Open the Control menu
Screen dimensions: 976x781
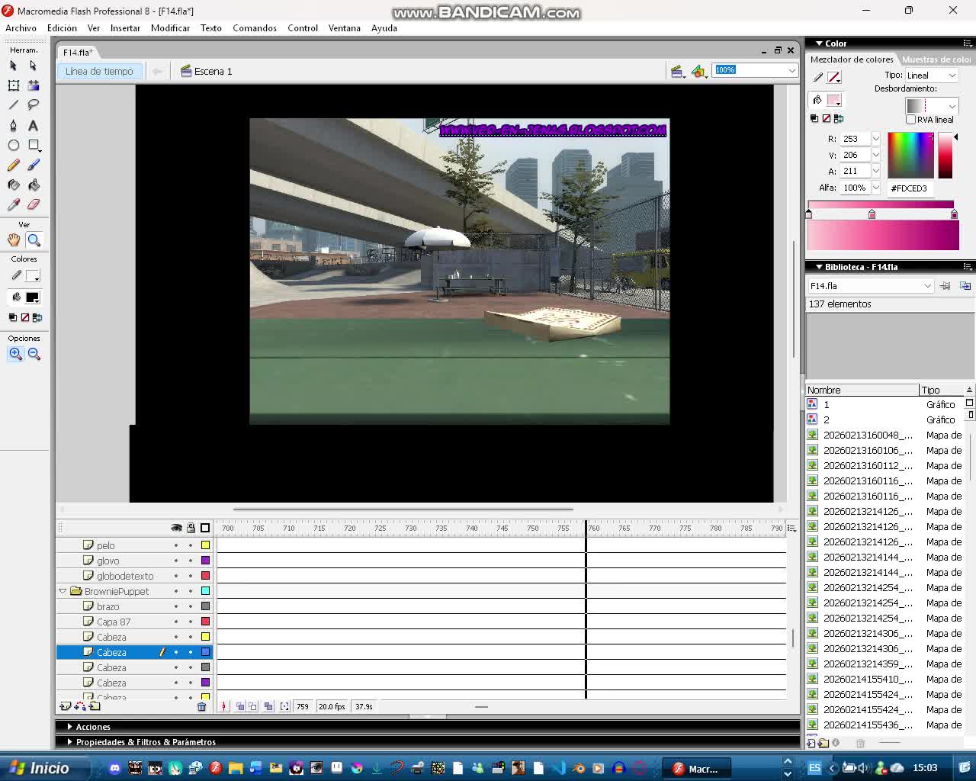click(x=302, y=28)
